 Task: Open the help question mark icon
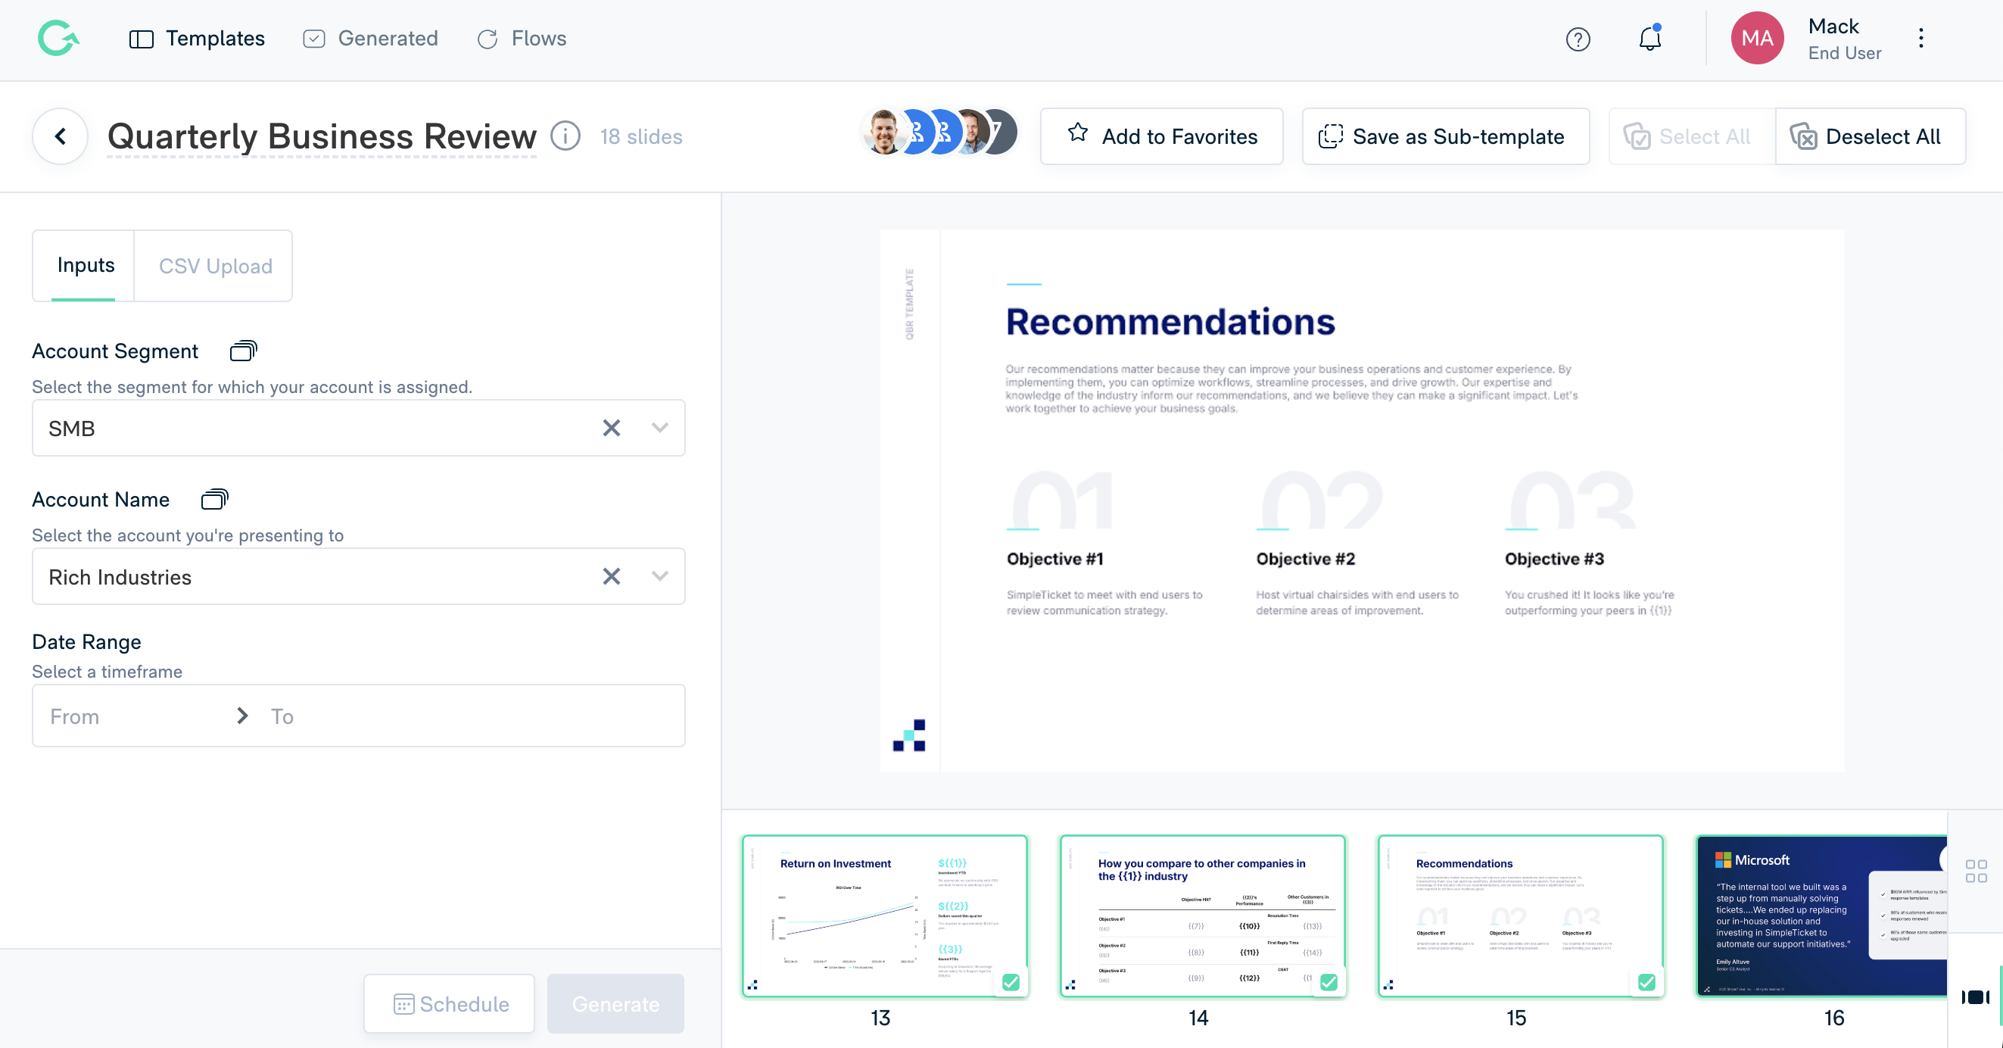(1577, 39)
